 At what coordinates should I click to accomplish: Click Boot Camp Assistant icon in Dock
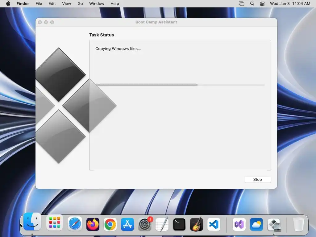click(274, 224)
